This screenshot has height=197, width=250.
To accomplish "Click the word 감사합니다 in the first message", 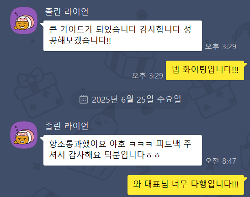I will (x=160, y=30).
